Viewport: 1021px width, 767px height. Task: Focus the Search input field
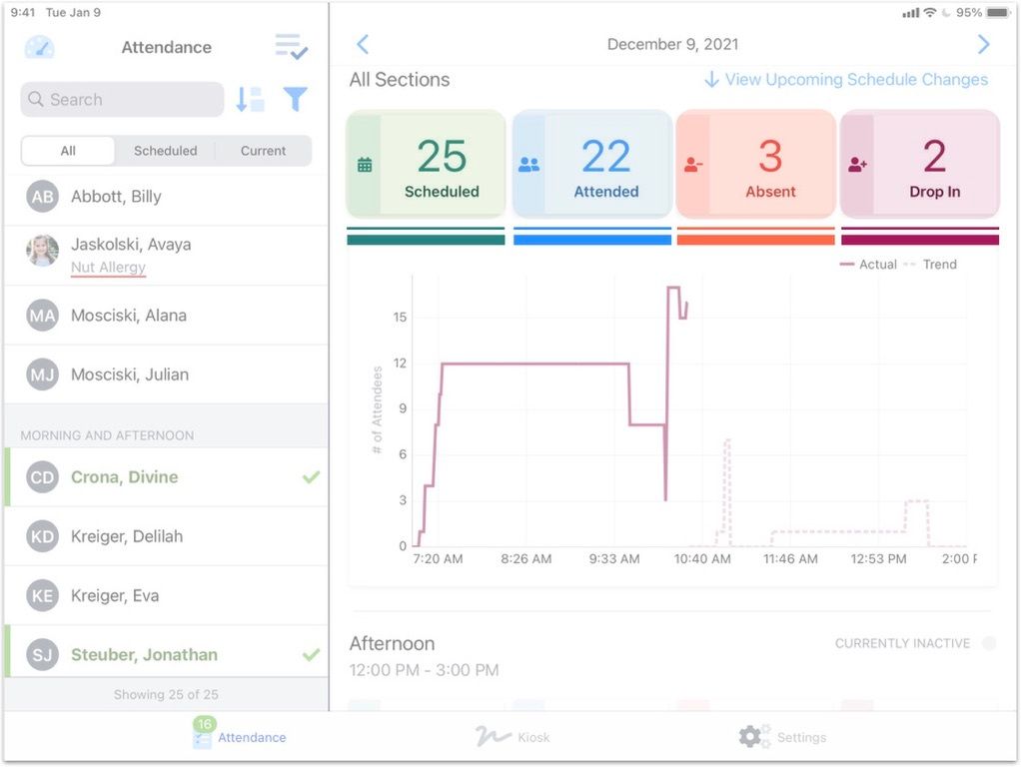[x=122, y=99]
